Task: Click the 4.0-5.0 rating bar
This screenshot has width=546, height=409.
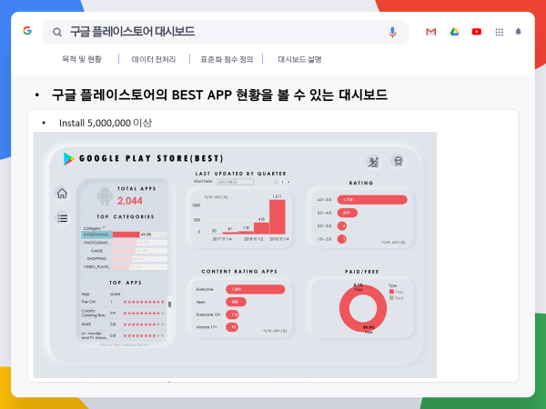Action: coord(372,200)
